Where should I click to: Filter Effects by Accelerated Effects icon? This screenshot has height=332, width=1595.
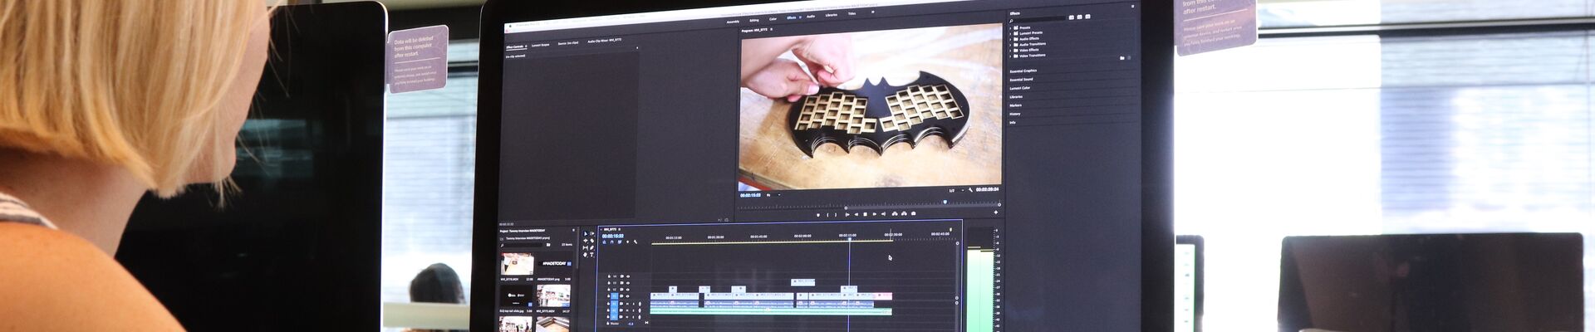pyautogui.click(x=1072, y=17)
